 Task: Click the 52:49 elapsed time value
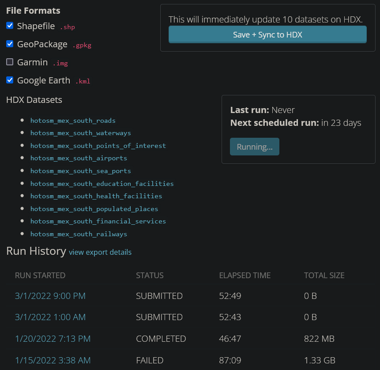230,296
